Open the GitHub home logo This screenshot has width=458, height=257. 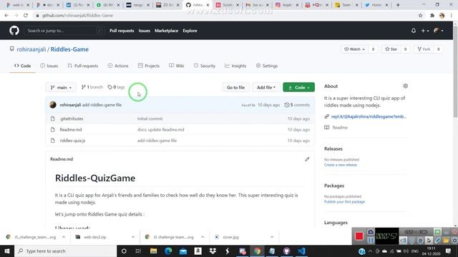[x=14, y=30]
